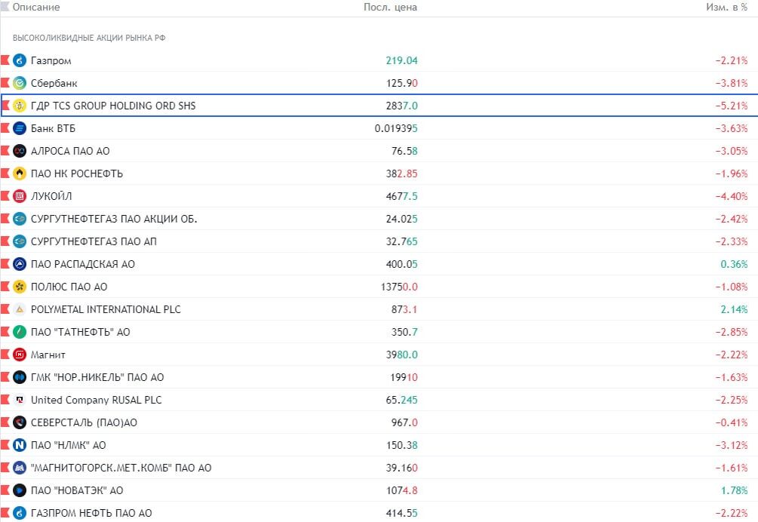
Task: Click the Татнефть logo icon
Action: 20,332
